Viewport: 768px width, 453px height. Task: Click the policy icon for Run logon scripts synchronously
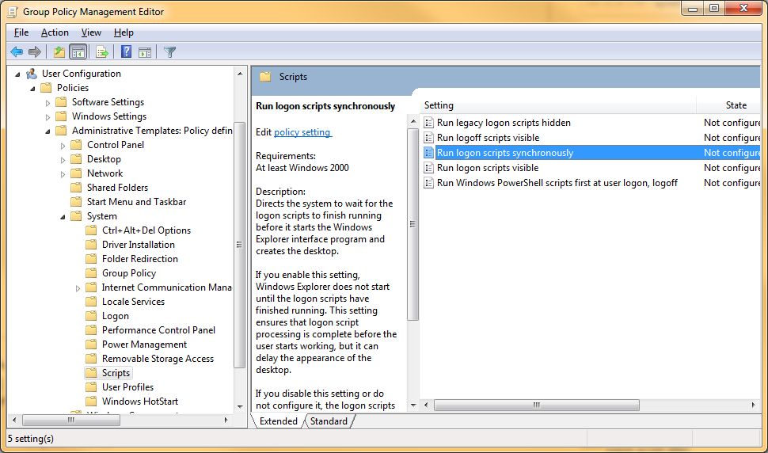click(428, 153)
